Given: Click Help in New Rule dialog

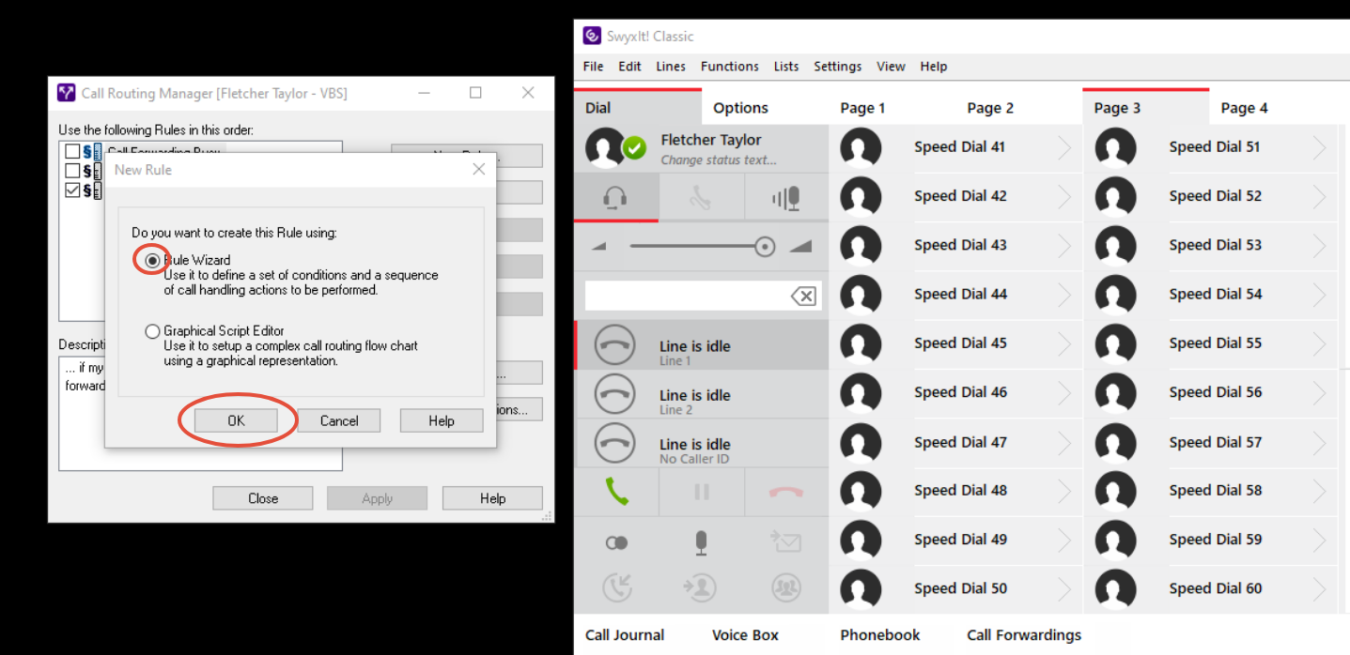Looking at the screenshot, I should point(442,420).
